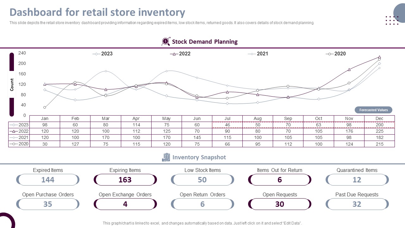Screen dimensions: 405x228
Task: Click the Open Exchange Orders value 4
Action: 125,204
